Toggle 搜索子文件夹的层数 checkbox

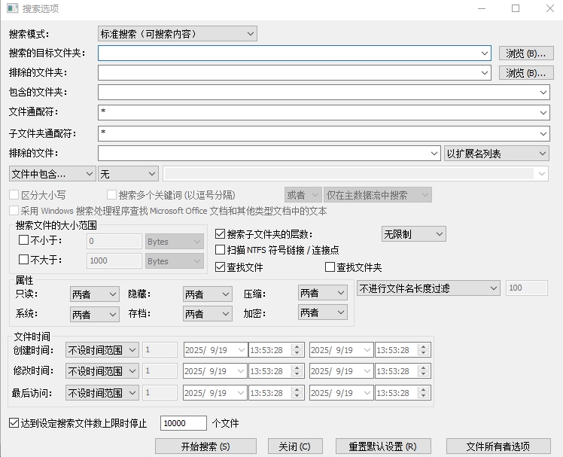pyautogui.click(x=221, y=234)
